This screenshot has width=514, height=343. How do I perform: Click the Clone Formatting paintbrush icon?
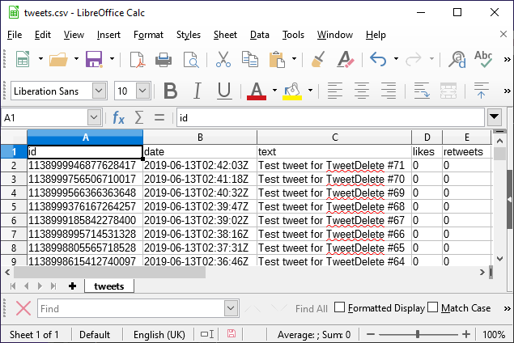(x=319, y=59)
